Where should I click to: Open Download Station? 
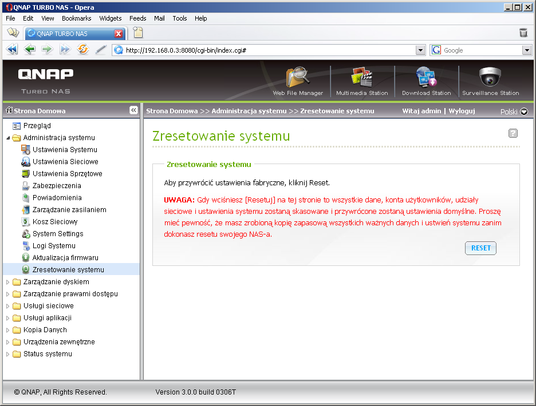point(426,81)
